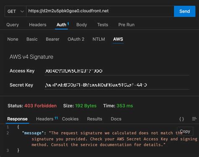Open the Body tab
Image resolution: width=199 pixels, height=157 pixels.
pos(81,25)
